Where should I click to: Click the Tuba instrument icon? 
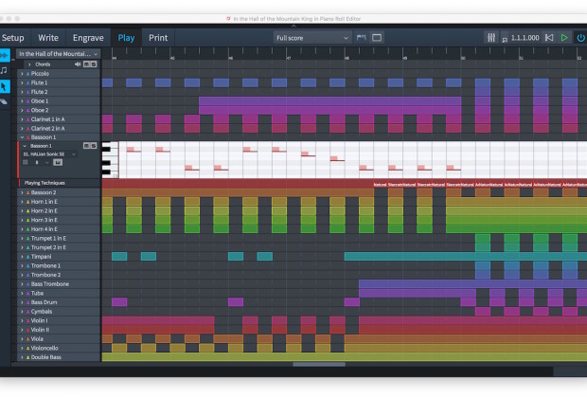click(27, 294)
